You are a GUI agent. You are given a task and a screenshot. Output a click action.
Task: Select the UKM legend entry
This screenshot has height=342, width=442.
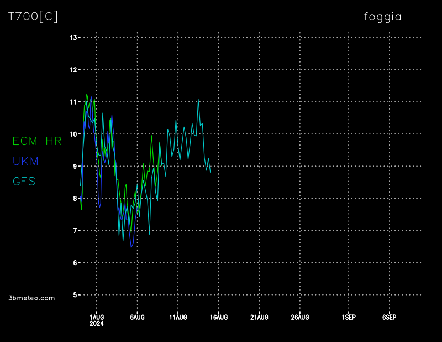[x=25, y=161]
